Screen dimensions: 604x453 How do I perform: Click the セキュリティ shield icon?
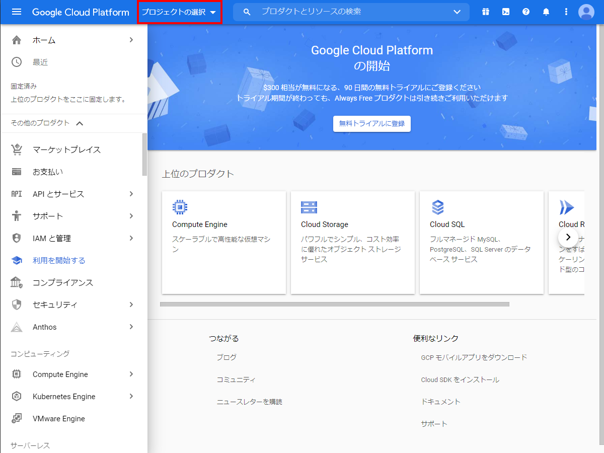[17, 305]
